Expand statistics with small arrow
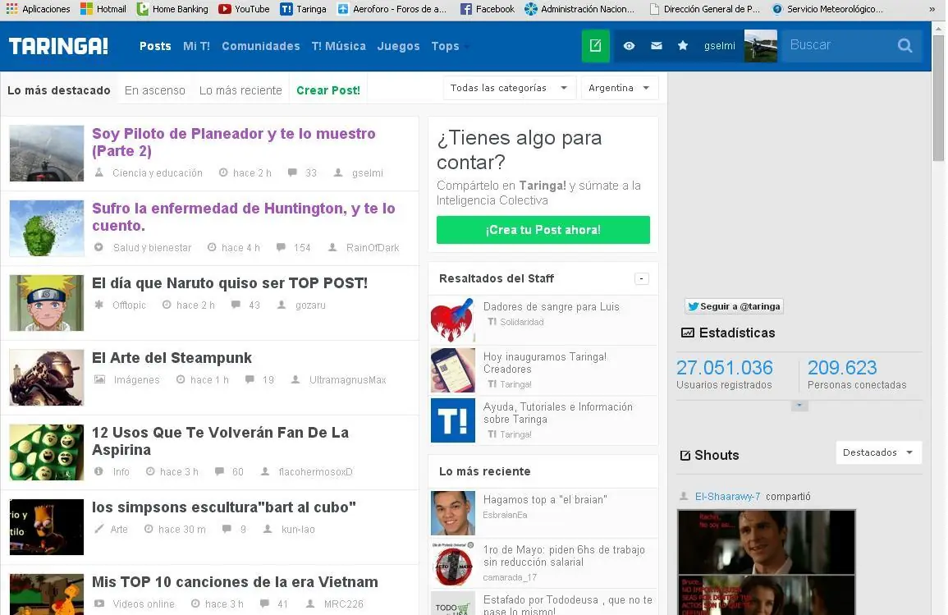This screenshot has height=615, width=948. 799,405
